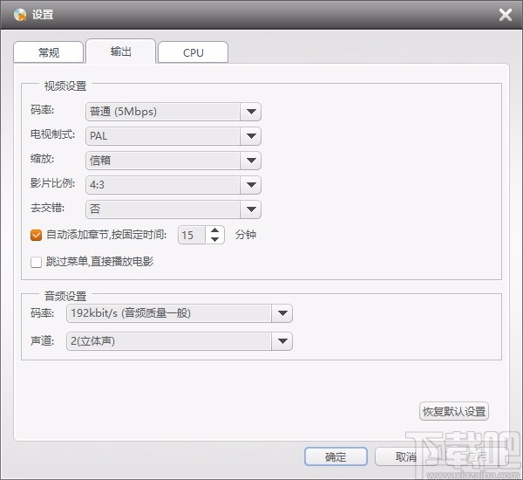Enable 跳过菜单,直接播放电影 checkbox
The width and height of the screenshot is (523, 480).
(36, 262)
